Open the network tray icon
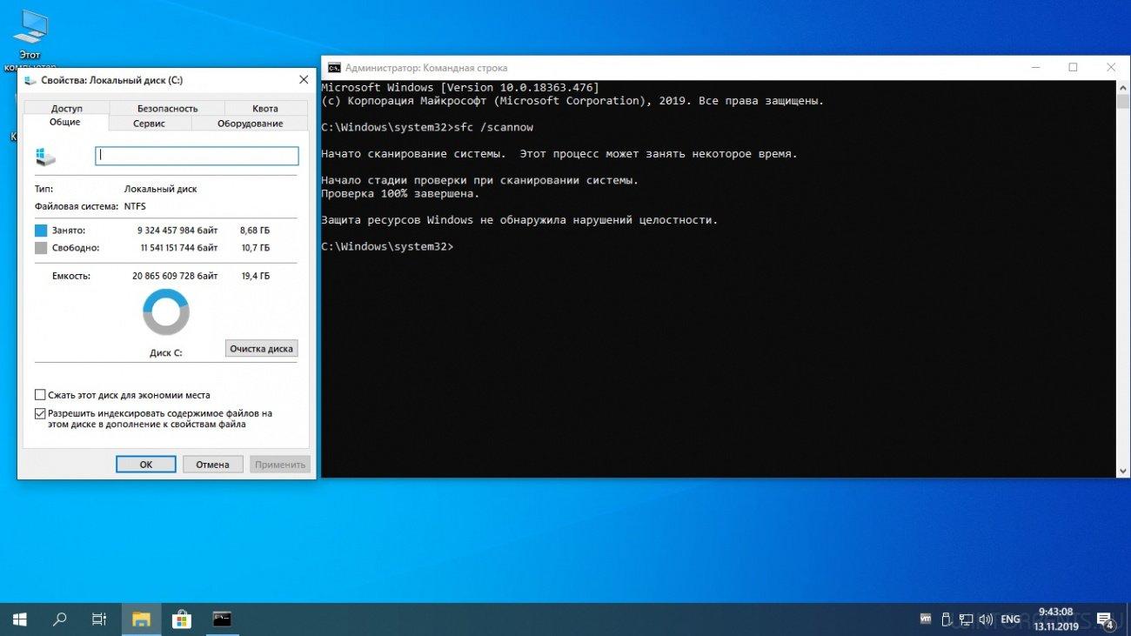1131x636 pixels. [x=966, y=619]
